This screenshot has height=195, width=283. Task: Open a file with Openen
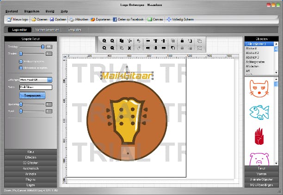(x=39, y=19)
